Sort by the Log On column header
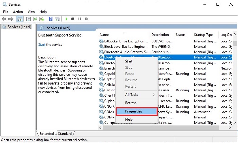238x143 pixels. (x=226, y=35)
